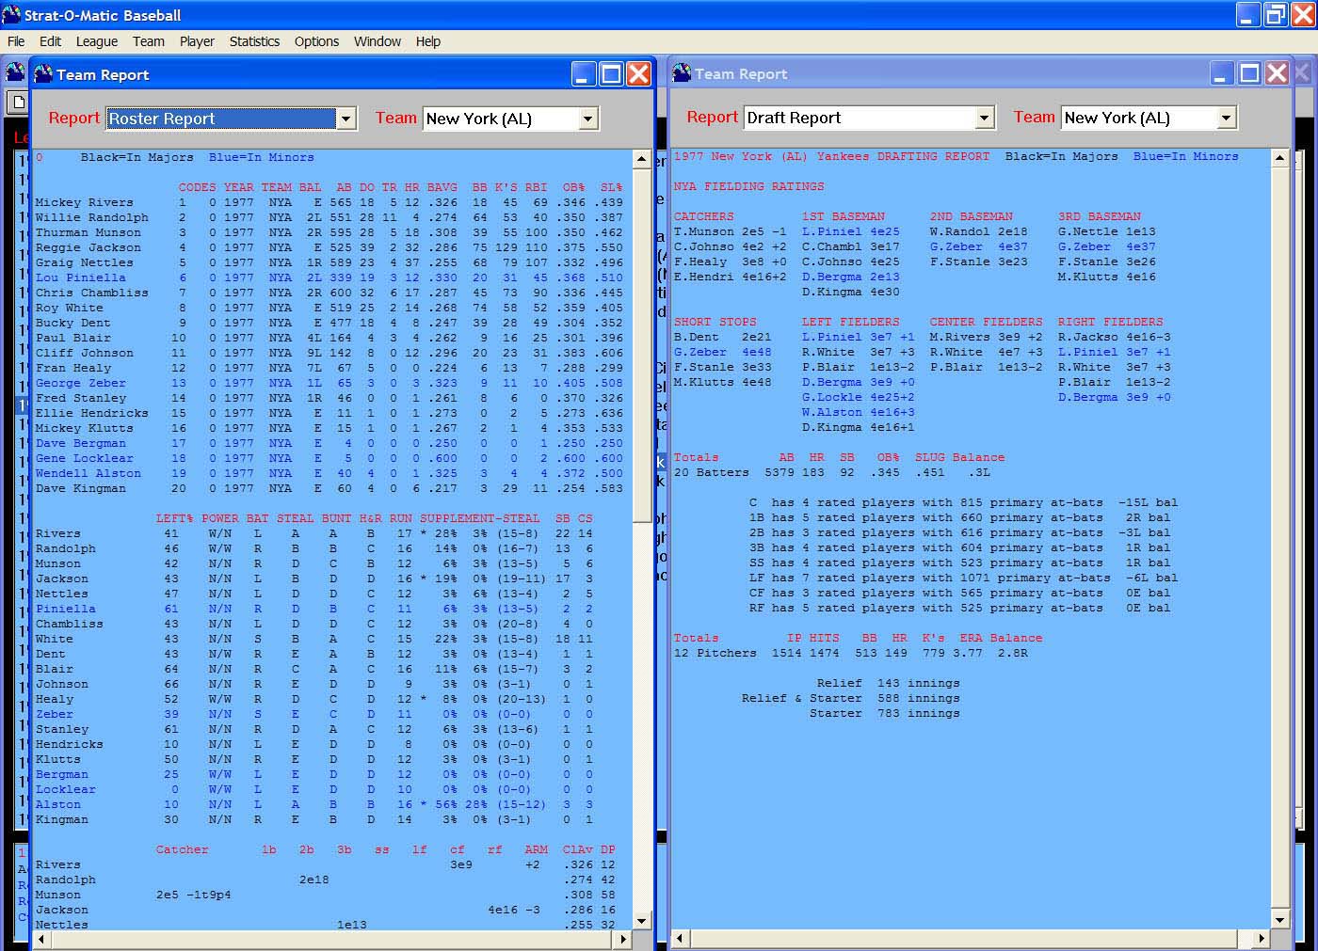Open the League menu
1318x951 pixels.
(x=97, y=41)
